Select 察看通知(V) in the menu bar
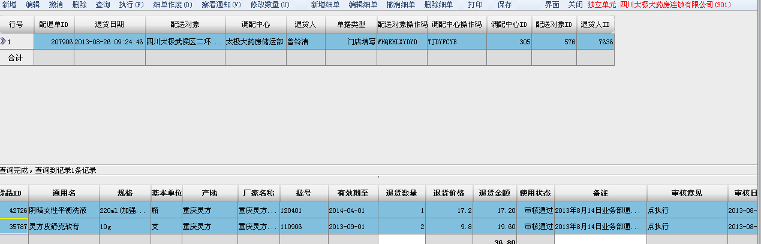Image resolution: width=761 pixels, height=244 pixels. (221, 5)
